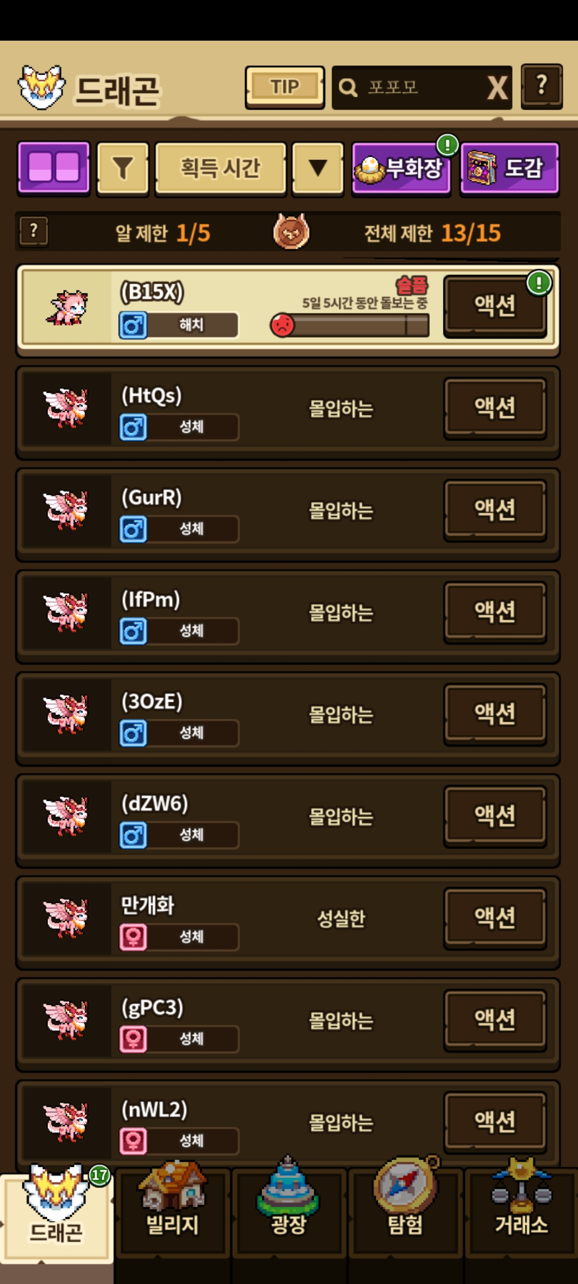
Task: Clear the search with the X button
Action: coord(498,88)
